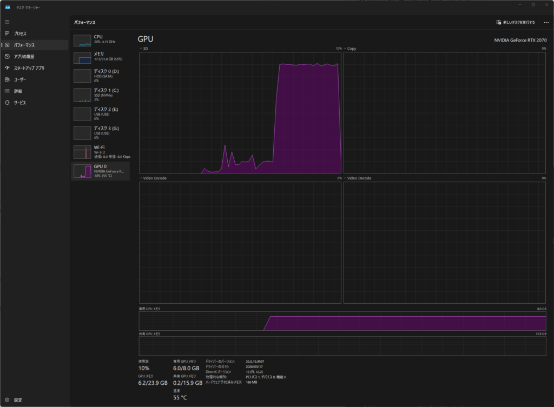Click the more options ellipsis button
The image size is (554, 407).
pos(546,22)
